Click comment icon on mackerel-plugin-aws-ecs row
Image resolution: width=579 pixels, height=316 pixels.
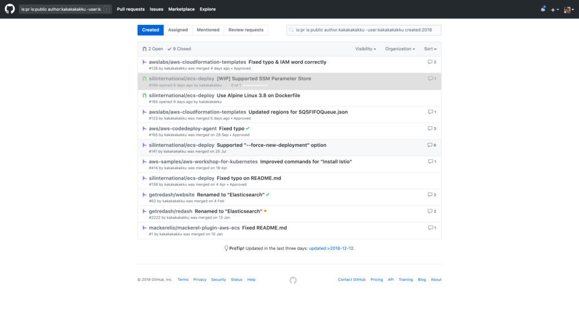pos(430,228)
